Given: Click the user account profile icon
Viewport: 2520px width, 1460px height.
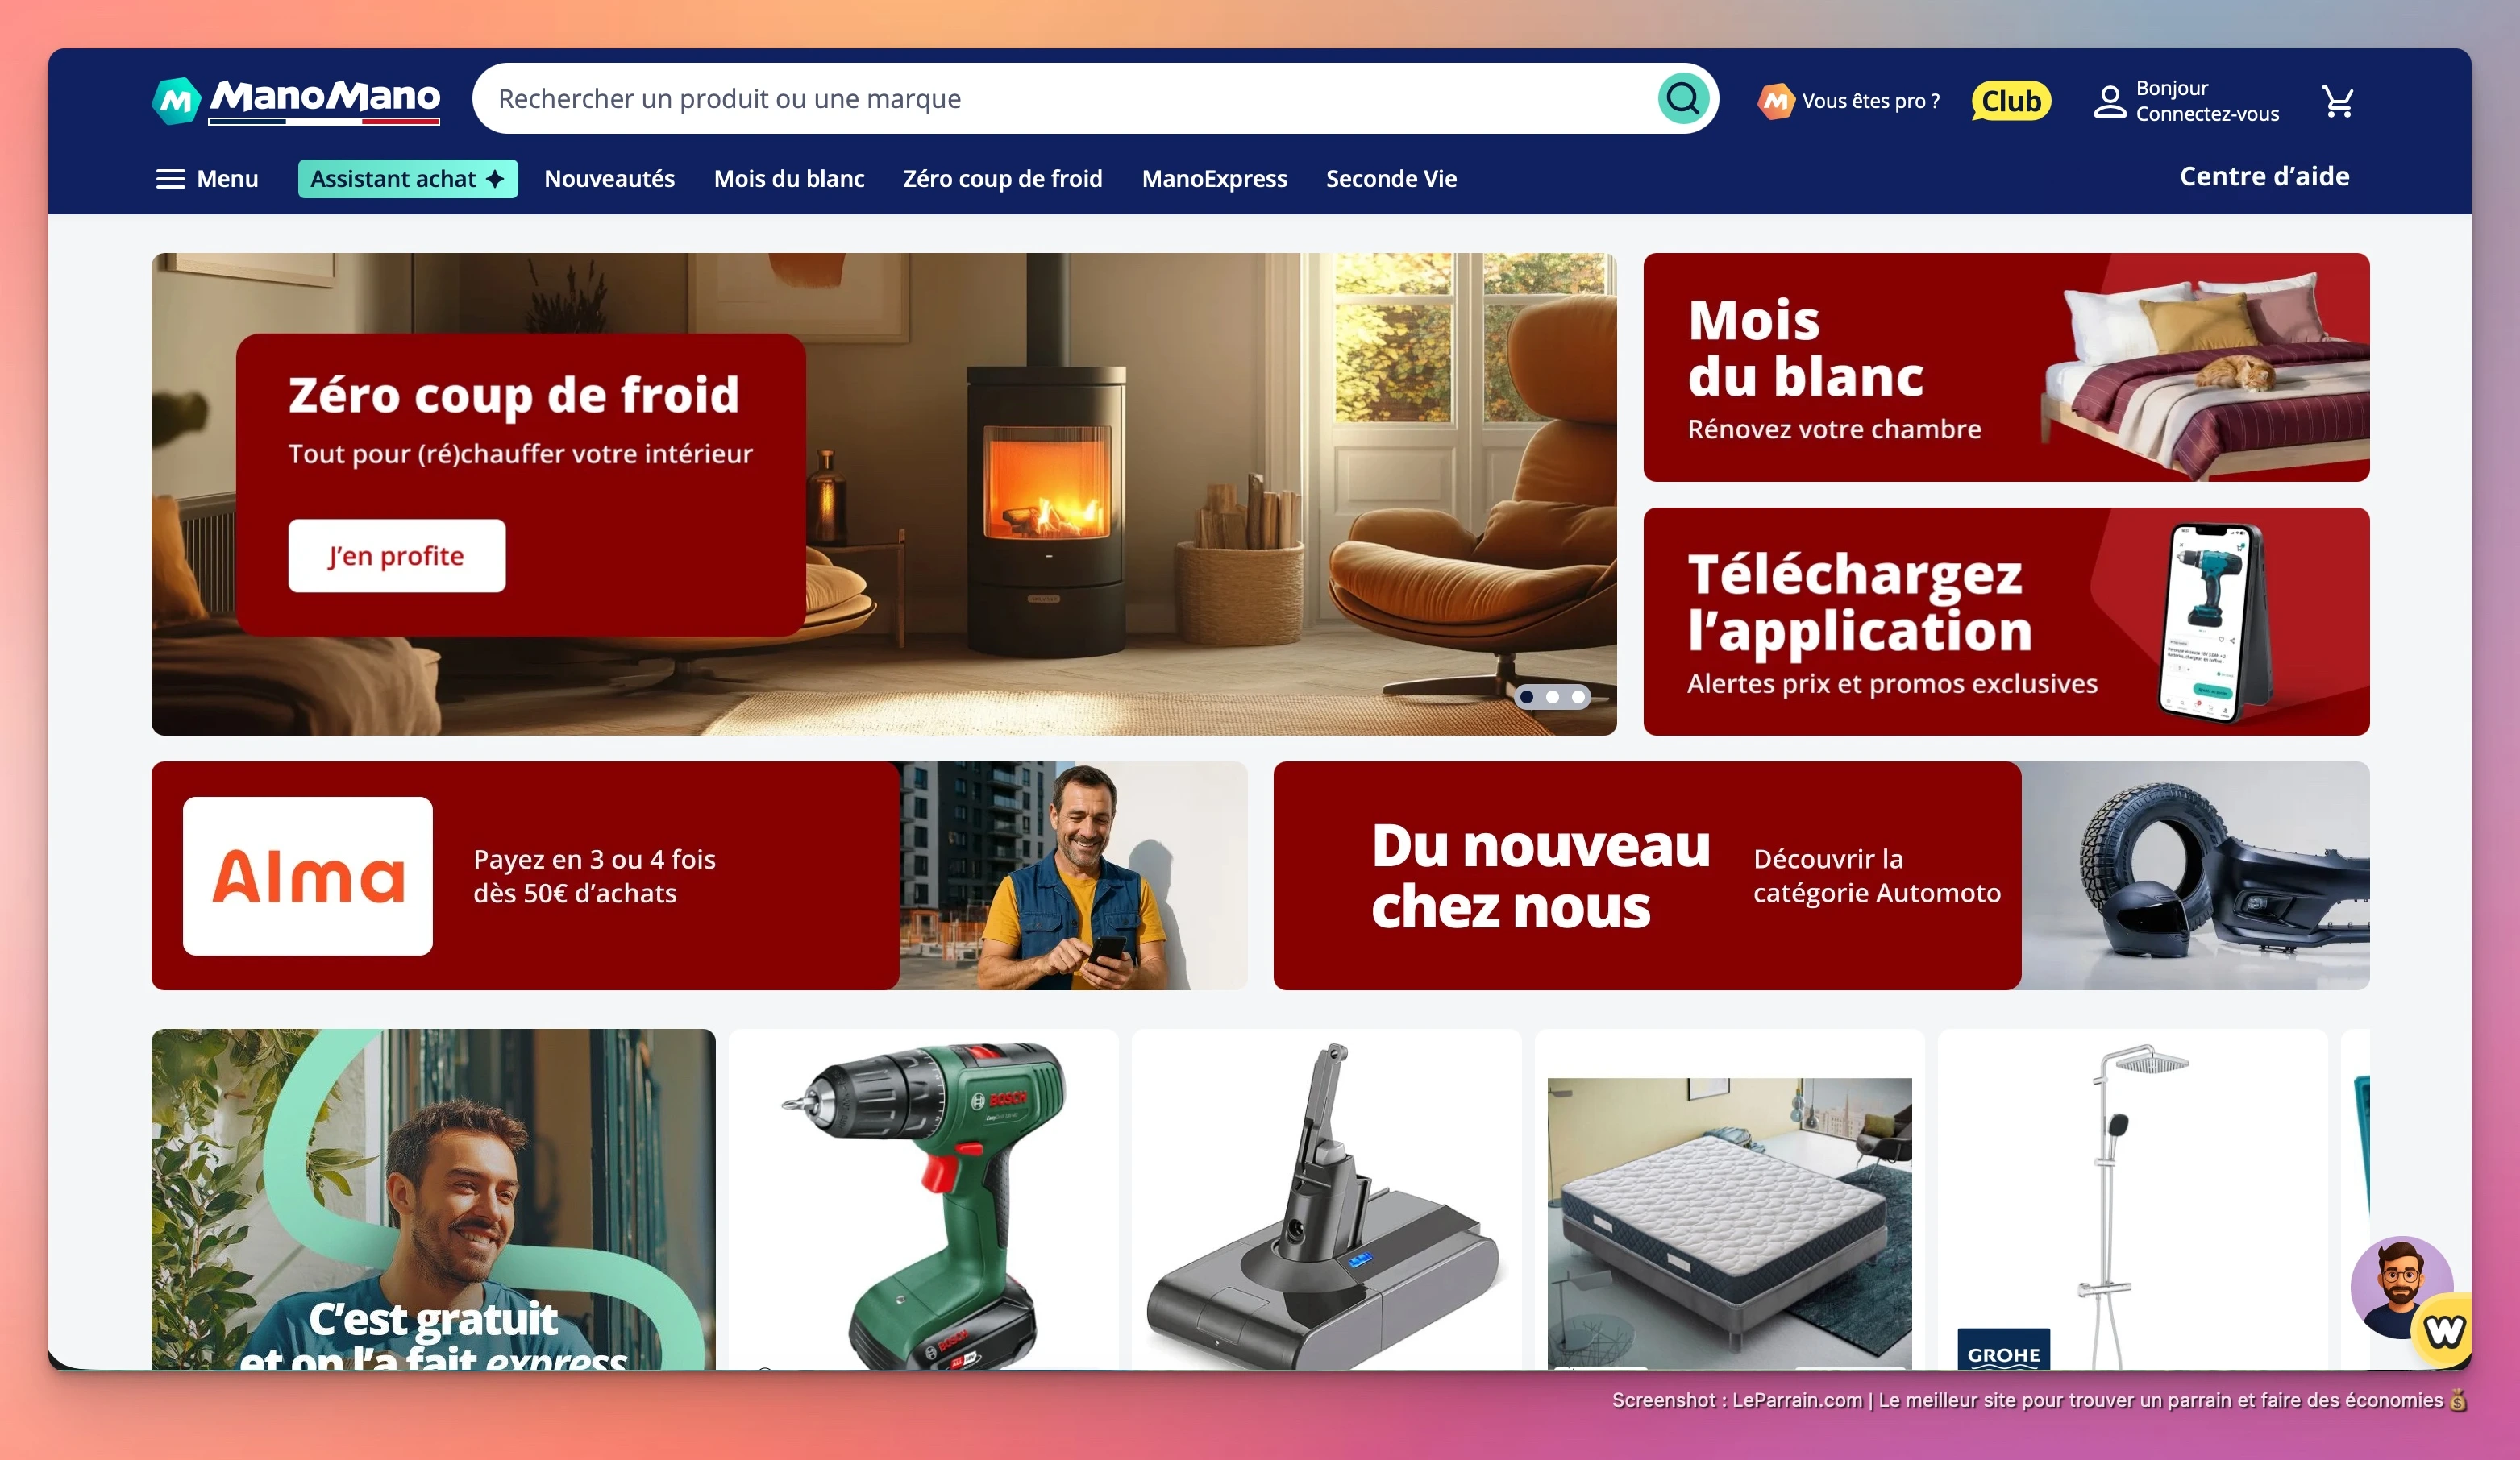Looking at the screenshot, I should tap(2110, 101).
